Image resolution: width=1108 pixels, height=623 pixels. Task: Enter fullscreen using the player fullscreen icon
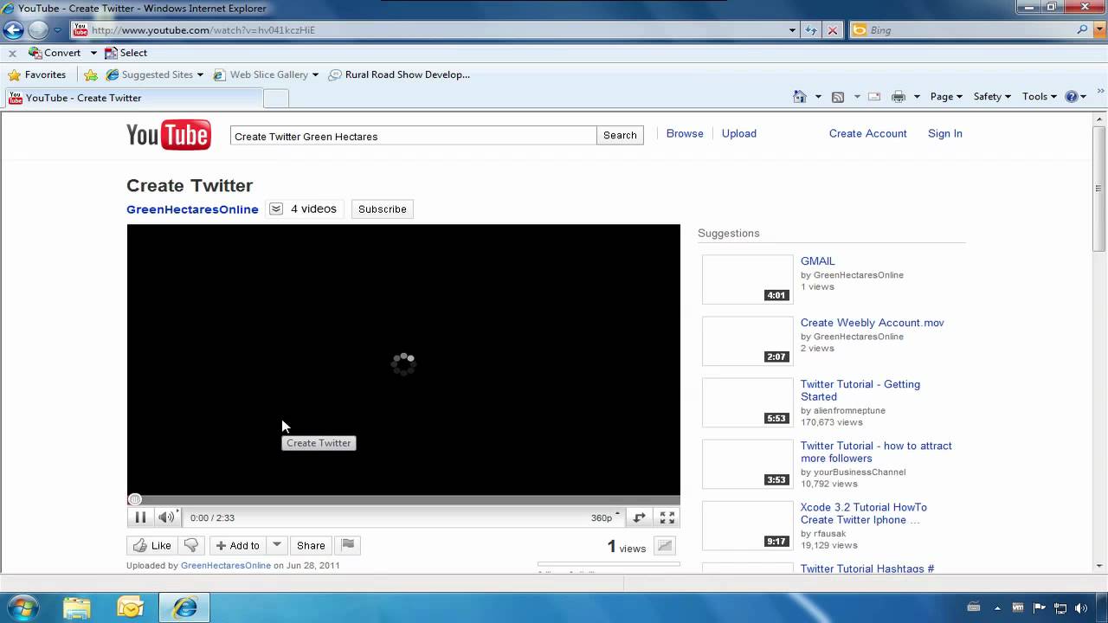(667, 517)
